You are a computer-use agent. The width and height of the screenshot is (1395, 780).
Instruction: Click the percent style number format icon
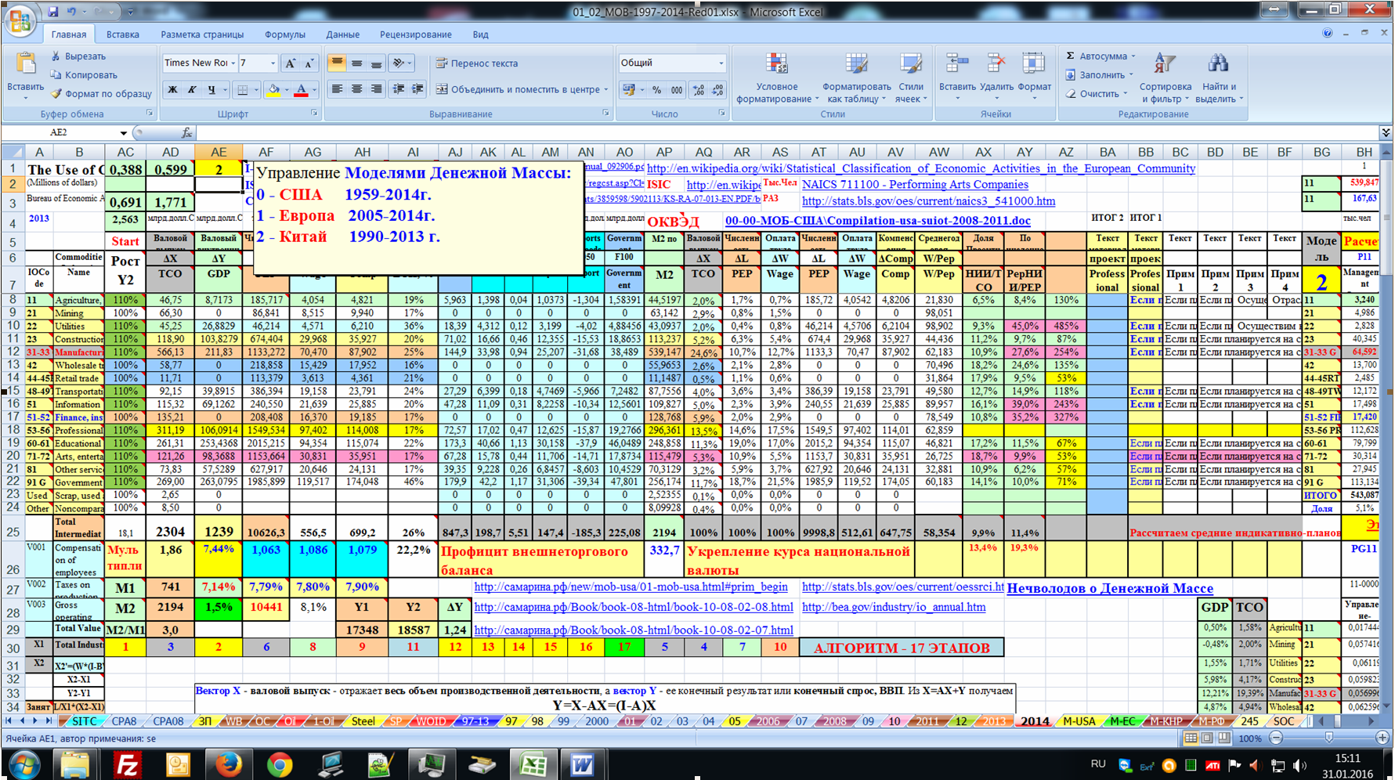(x=656, y=90)
